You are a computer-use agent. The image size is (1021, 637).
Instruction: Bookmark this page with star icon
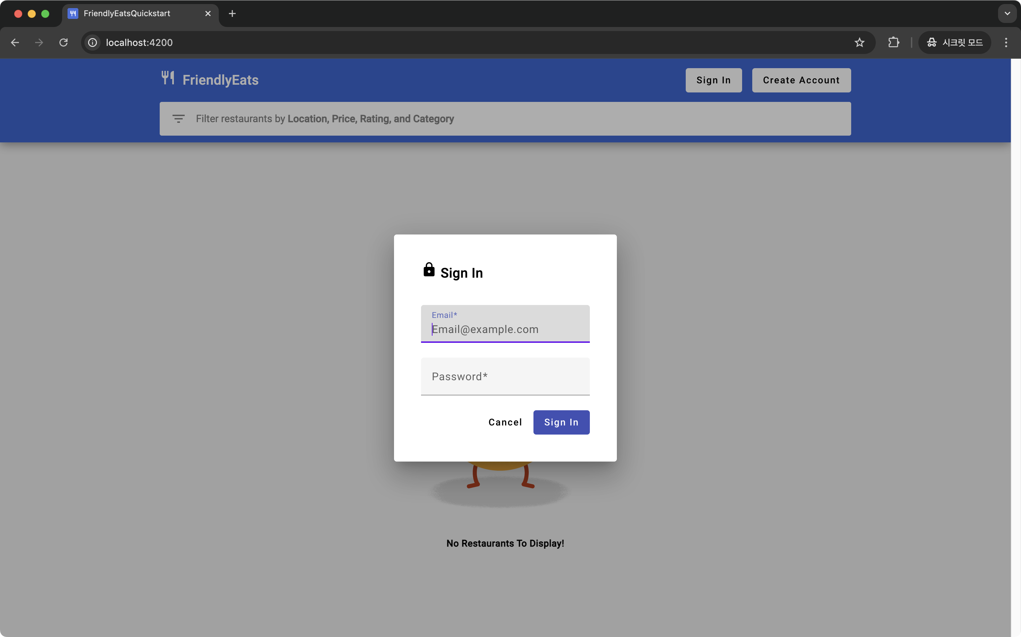pos(859,43)
